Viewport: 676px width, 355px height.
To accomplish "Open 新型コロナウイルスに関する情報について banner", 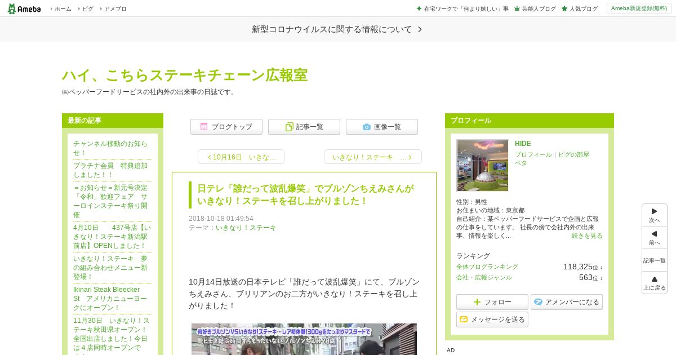I will click(x=338, y=29).
